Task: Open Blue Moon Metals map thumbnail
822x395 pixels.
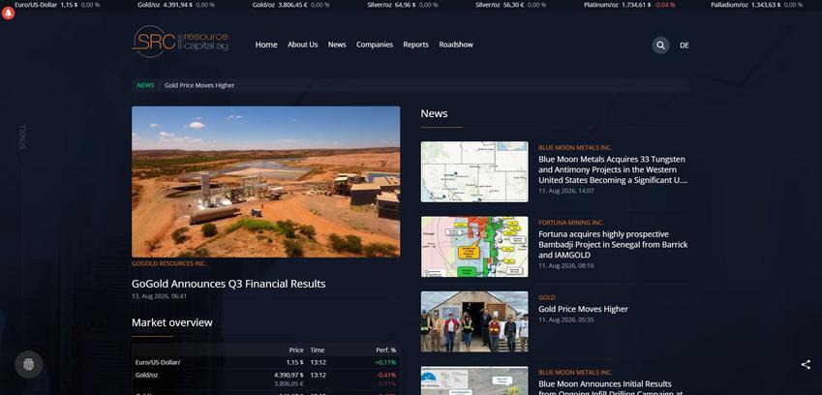Action: [474, 171]
